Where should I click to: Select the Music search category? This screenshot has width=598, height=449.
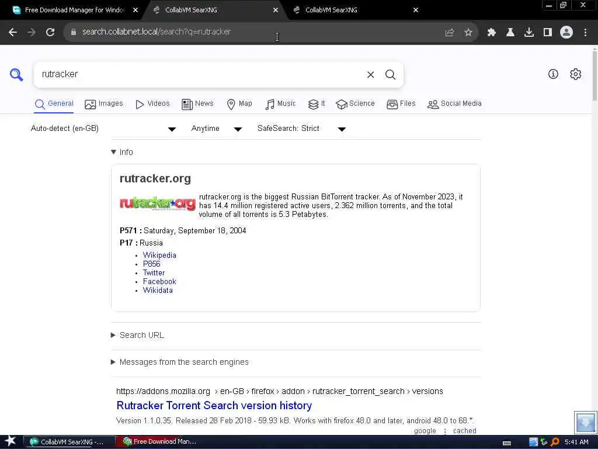[280, 104]
